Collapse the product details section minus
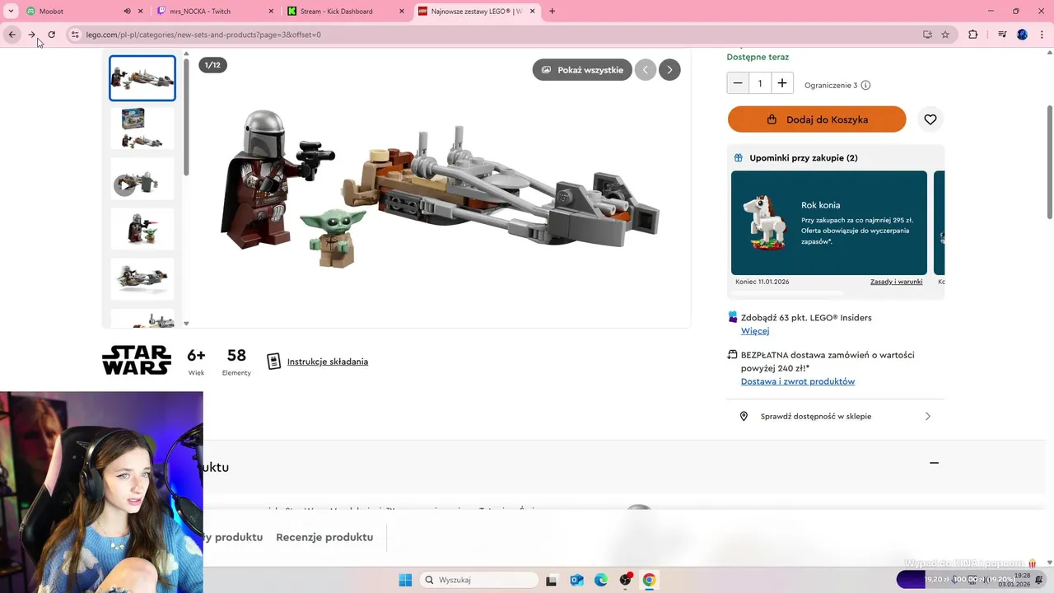The width and height of the screenshot is (1054, 593). [934, 463]
